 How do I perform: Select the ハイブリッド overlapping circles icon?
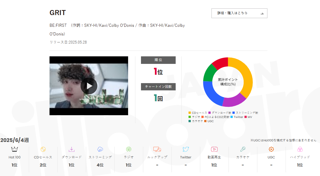[x=300, y=149]
